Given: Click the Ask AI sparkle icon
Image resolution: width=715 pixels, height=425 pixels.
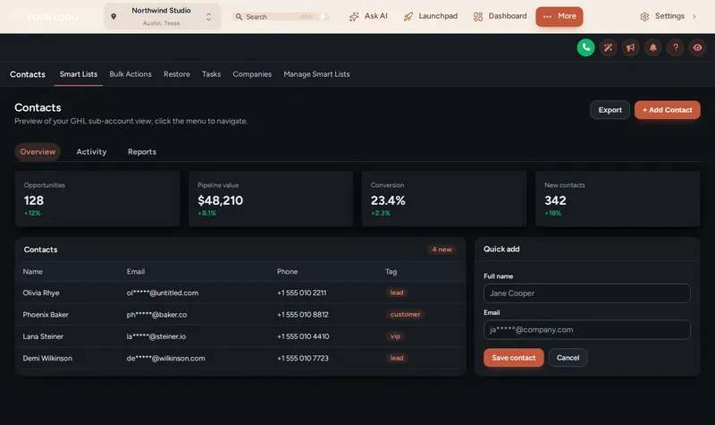Looking at the screenshot, I should pyautogui.click(x=354, y=16).
